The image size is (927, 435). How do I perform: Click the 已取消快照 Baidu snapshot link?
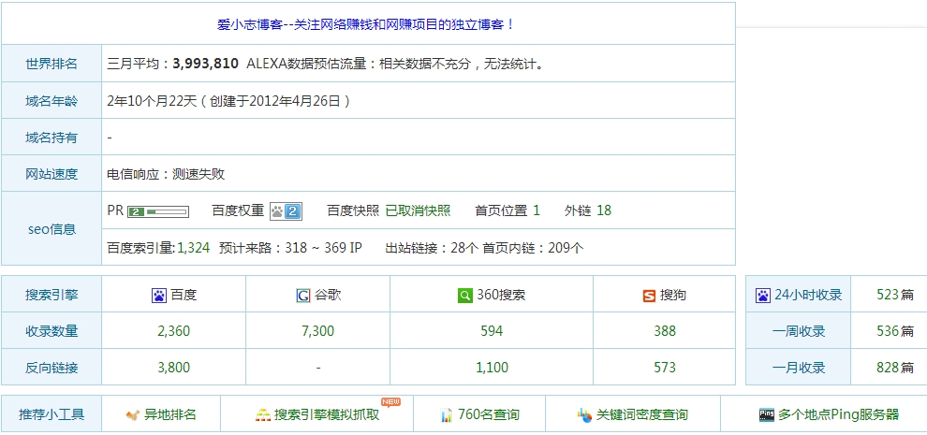tap(418, 211)
